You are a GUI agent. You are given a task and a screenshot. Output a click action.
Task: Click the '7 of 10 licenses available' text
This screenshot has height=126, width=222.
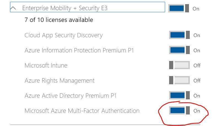[x=59, y=20]
